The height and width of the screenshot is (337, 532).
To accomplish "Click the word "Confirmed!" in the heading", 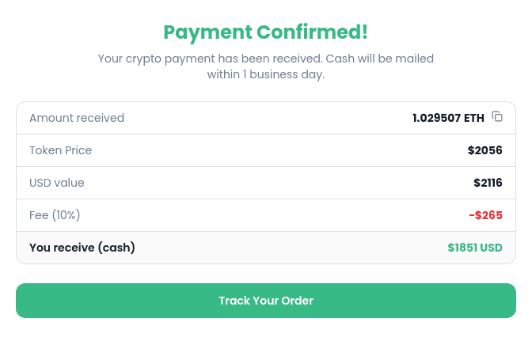I will pos(311,32).
